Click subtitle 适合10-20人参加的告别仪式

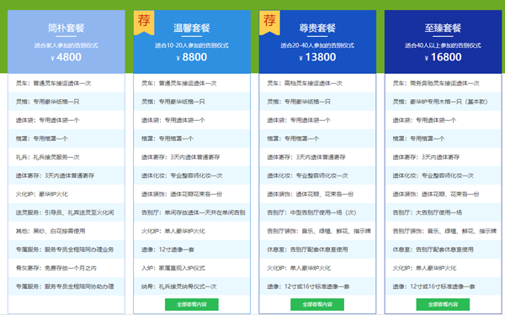click(x=192, y=45)
